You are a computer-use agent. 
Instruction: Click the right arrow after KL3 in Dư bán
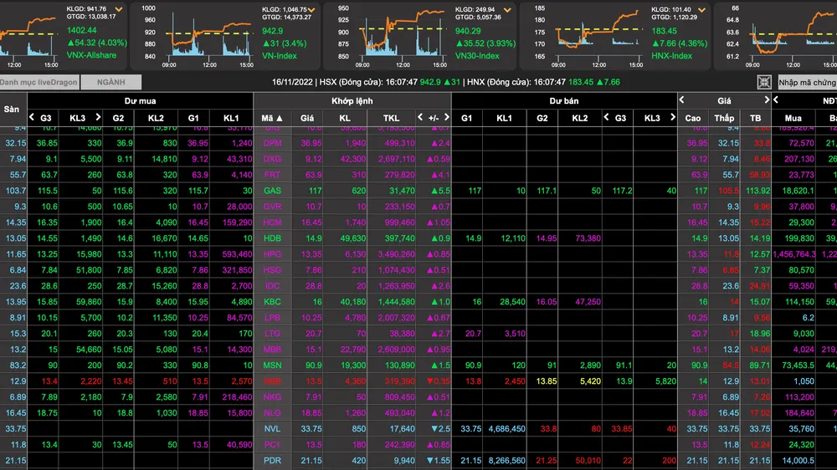(673, 117)
